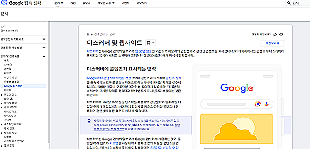Give thumbs down feedback on this page
The image size is (310, 149).
281,34
